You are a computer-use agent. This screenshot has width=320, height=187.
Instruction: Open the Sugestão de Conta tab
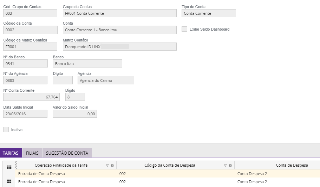(x=67, y=153)
